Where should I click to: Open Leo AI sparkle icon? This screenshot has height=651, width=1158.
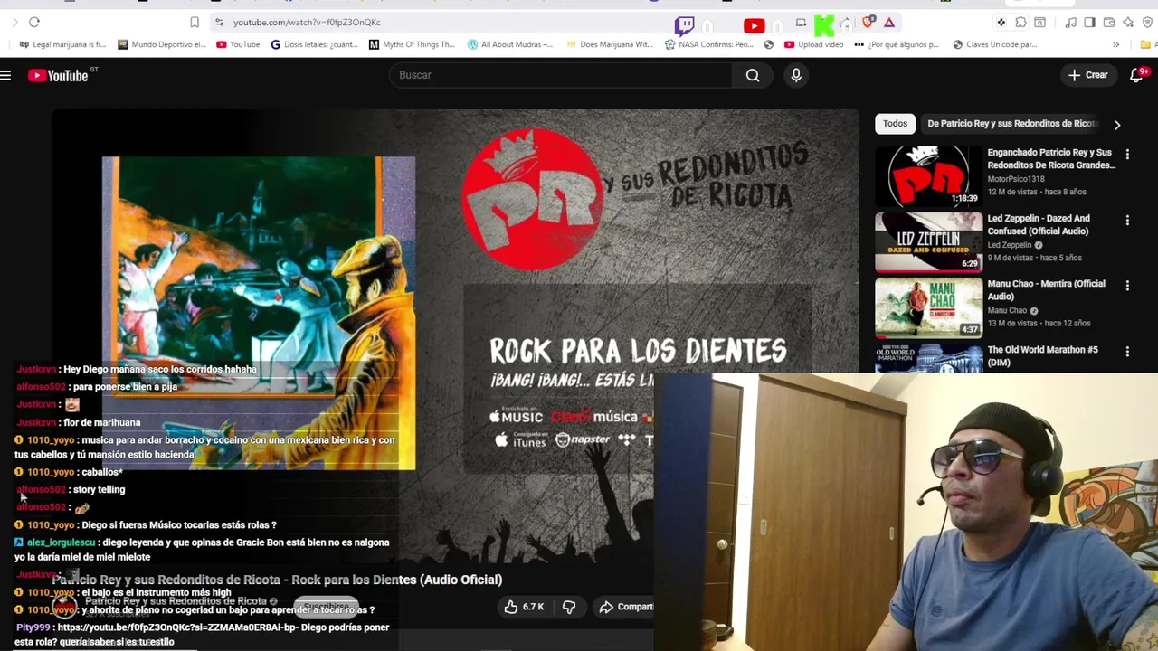1128,23
